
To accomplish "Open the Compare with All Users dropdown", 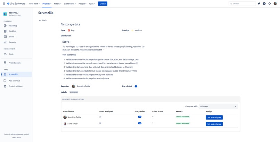I will pos(219,107).
